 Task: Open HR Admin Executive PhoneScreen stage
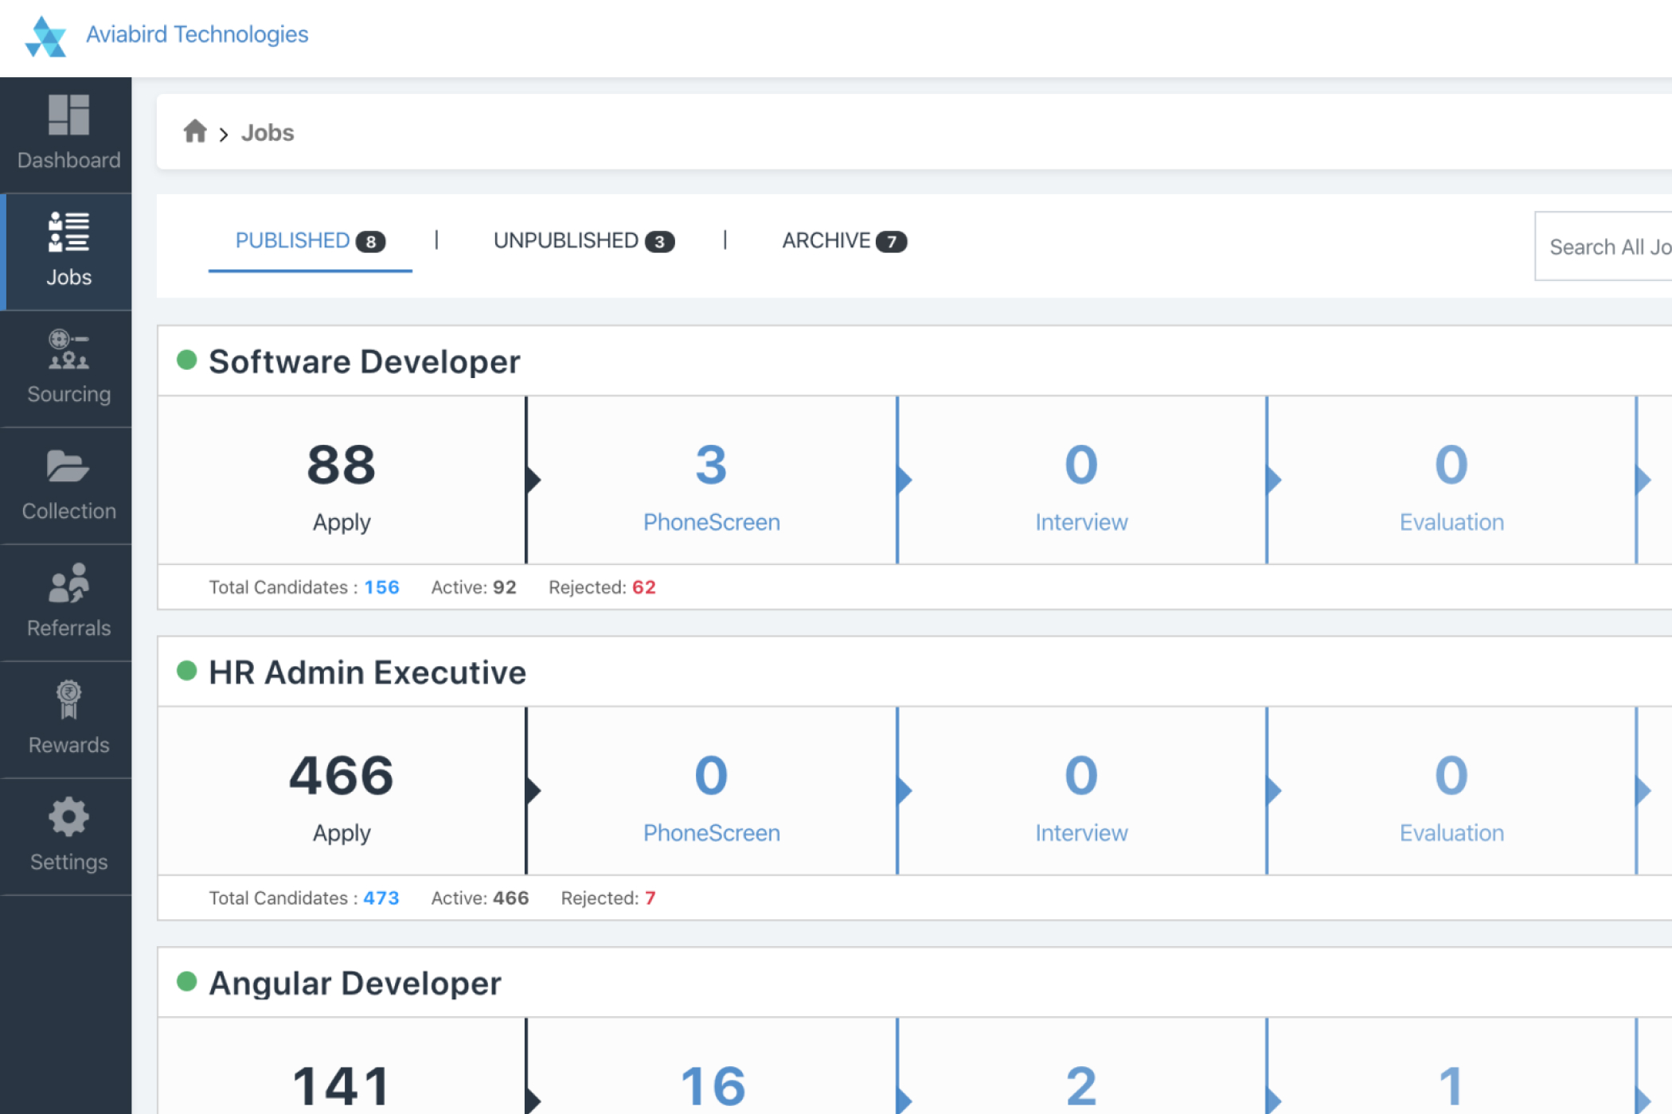pyautogui.click(x=712, y=791)
